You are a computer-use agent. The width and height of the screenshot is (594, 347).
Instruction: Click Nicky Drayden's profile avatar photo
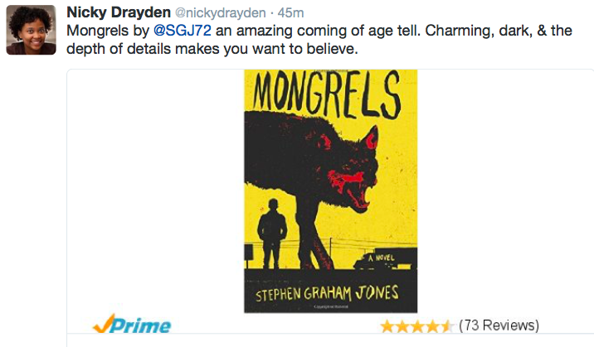32,31
